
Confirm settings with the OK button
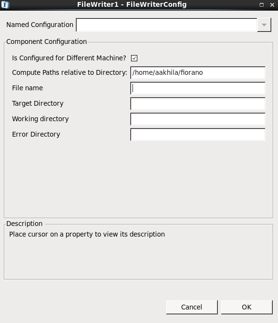point(247,307)
